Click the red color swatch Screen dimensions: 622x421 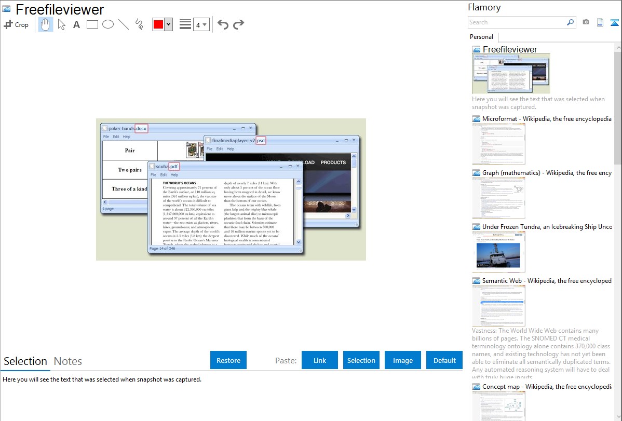158,24
